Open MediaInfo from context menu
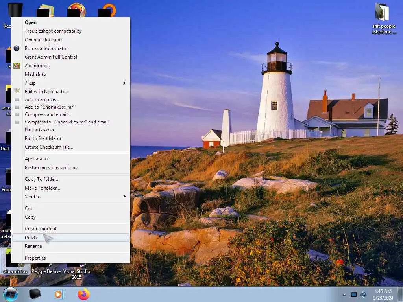 tap(70, 74)
